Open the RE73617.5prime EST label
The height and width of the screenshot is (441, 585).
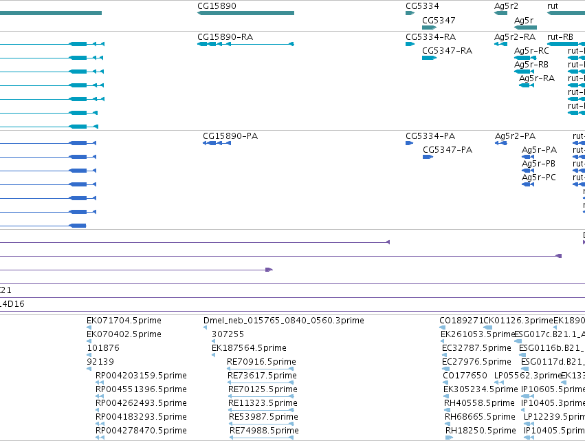click(263, 376)
